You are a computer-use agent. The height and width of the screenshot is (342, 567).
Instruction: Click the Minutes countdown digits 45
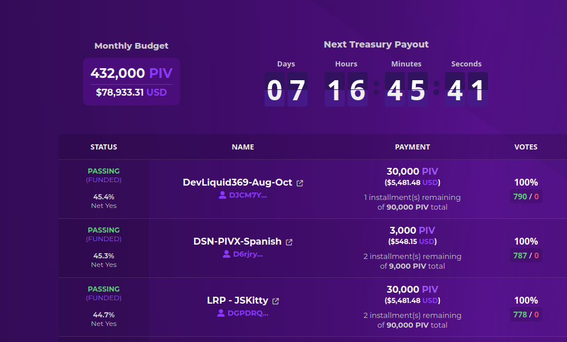pos(406,89)
